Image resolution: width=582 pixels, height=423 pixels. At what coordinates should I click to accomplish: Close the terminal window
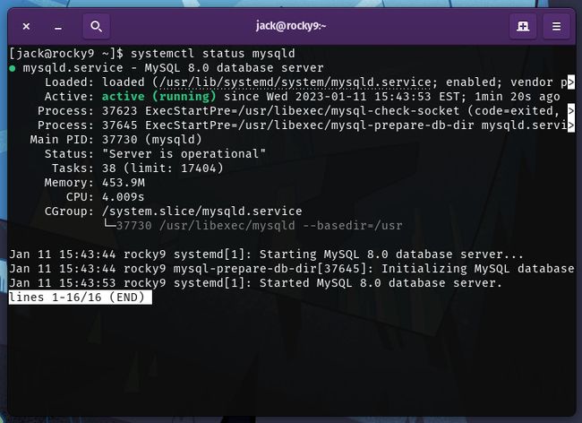click(26, 26)
